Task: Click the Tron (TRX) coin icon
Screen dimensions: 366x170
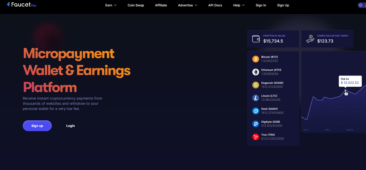Action: point(256,137)
